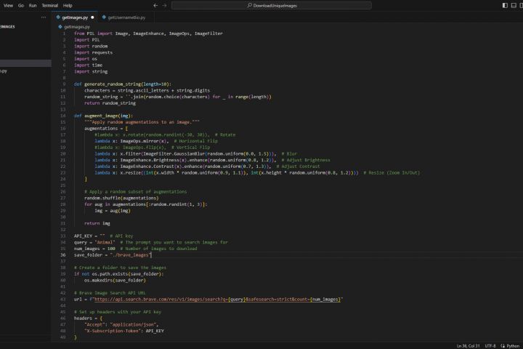Click the Go Forward arrow

click(164, 5)
